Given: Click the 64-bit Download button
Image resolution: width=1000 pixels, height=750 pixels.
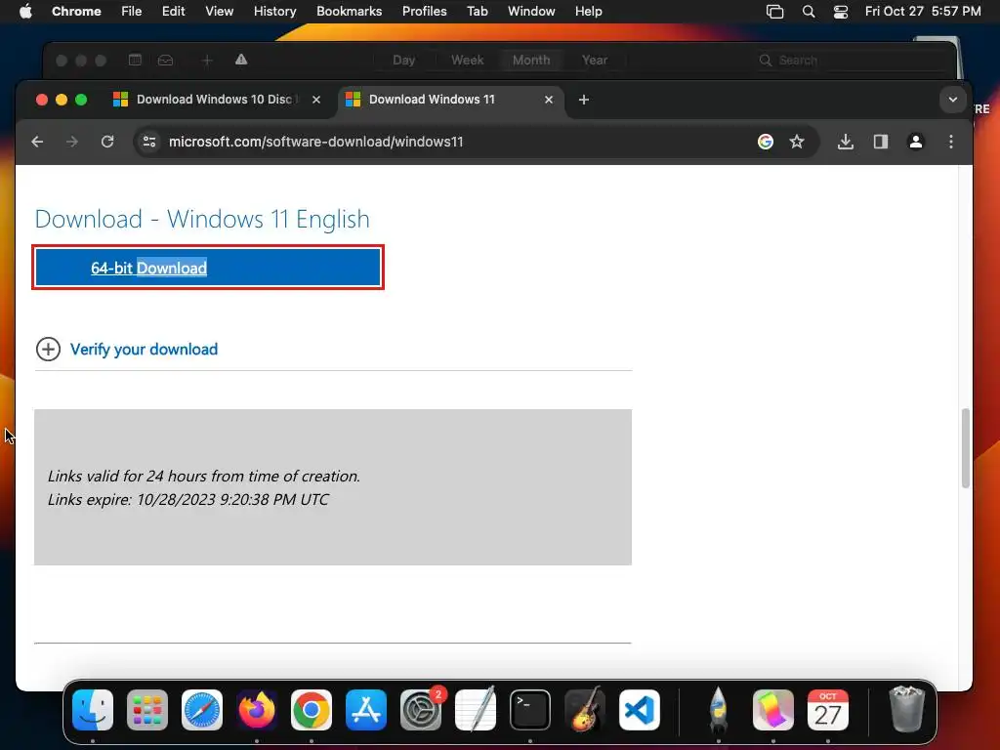Looking at the screenshot, I should coord(208,268).
